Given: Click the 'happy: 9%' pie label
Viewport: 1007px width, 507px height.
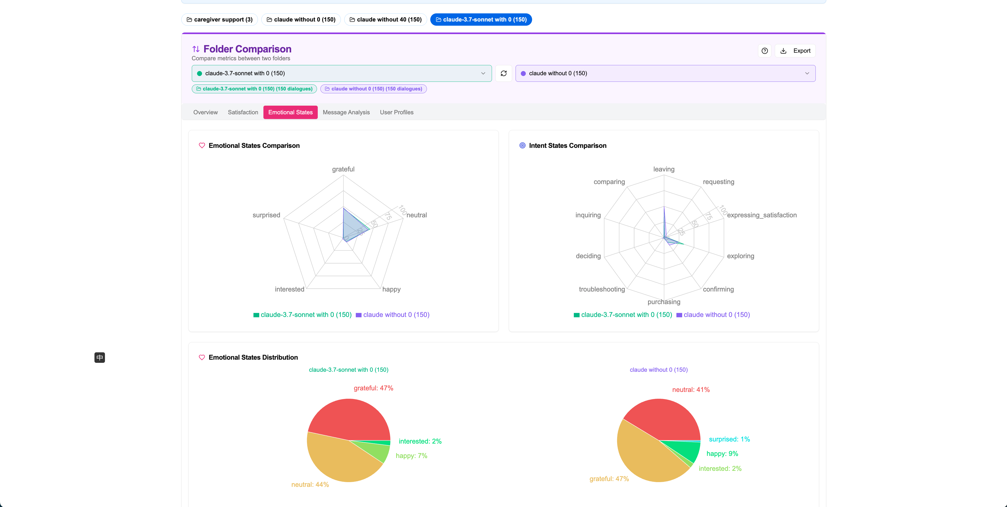Looking at the screenshot, I should pos(722,454).
